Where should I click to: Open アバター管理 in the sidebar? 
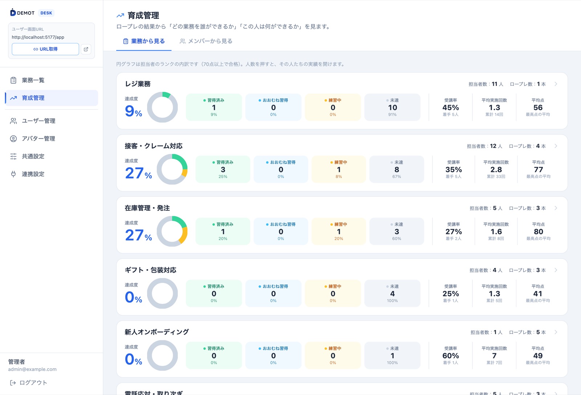coord(52,139)
